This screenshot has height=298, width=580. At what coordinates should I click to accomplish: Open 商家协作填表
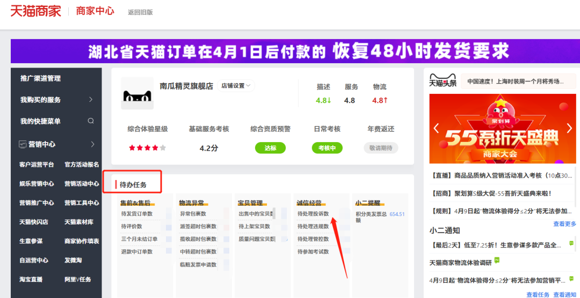[x=82, y=241]
